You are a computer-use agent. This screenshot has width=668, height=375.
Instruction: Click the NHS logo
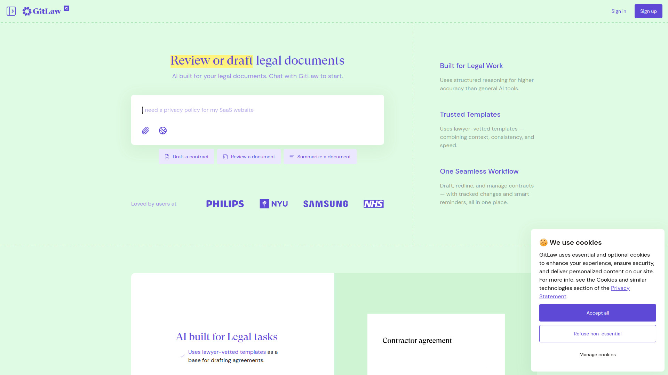[374, 204]
